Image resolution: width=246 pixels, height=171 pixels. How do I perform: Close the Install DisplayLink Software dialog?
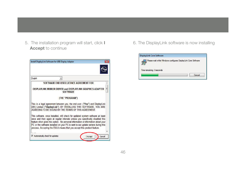107,62
